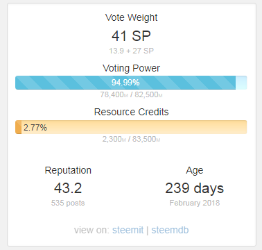
Task: Click the Vote Weight heading
Action: tap(131, 17)
